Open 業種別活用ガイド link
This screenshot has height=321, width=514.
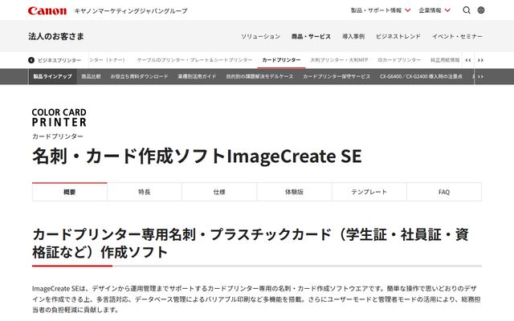(x=197, y=77)
